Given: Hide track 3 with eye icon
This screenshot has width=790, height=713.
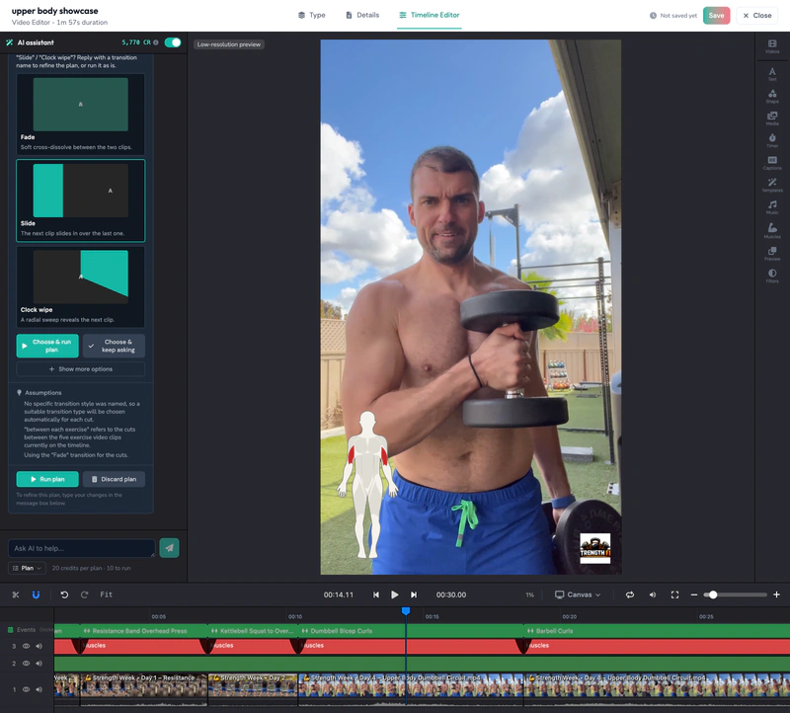Looking at the screenshot, I should (x=26, y=646).
